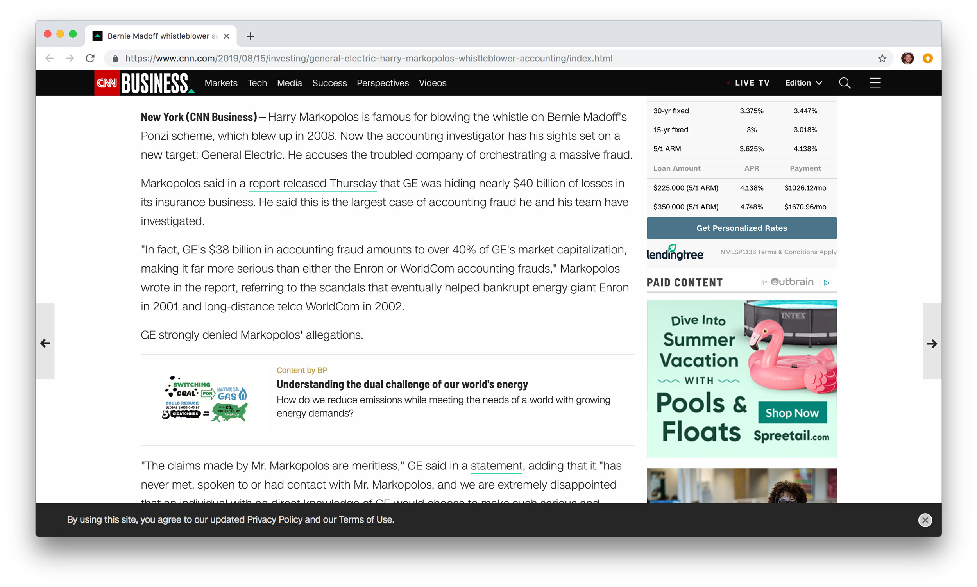Open a new browser tab
977x587 pixels.
[250, 36]
